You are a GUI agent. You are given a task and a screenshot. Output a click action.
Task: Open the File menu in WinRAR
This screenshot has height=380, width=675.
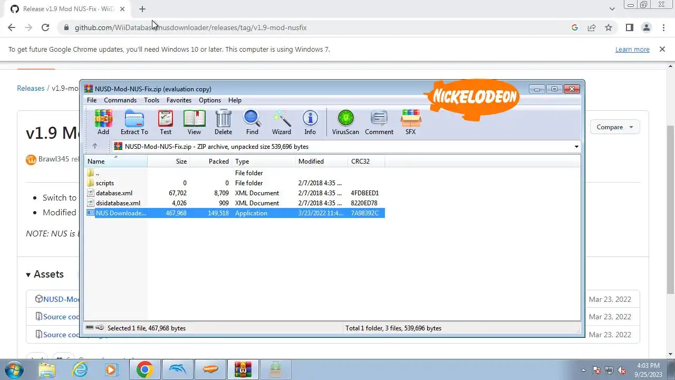pos(92,100)
